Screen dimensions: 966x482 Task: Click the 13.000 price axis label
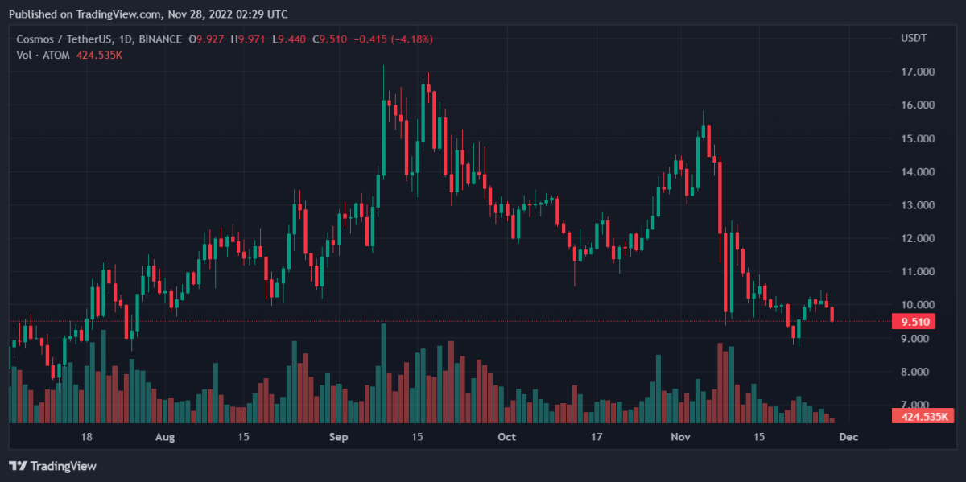click(918, 205)
